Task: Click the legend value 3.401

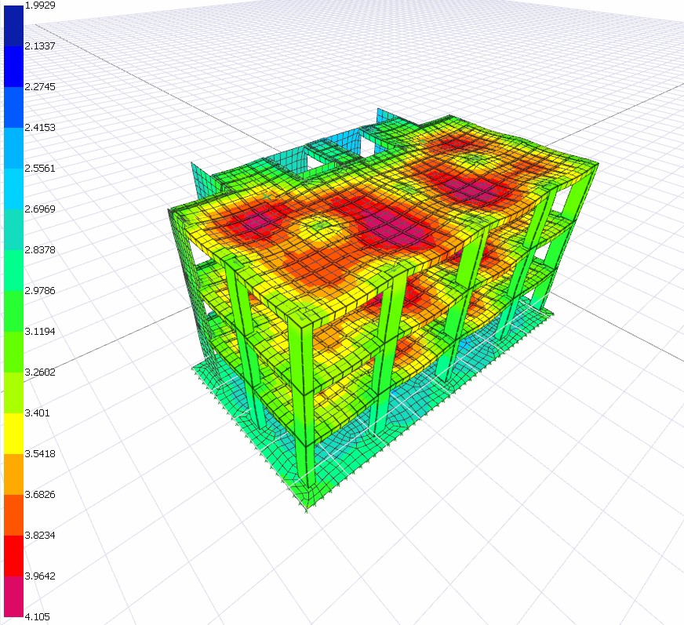Action: click(x=37, y=413)
